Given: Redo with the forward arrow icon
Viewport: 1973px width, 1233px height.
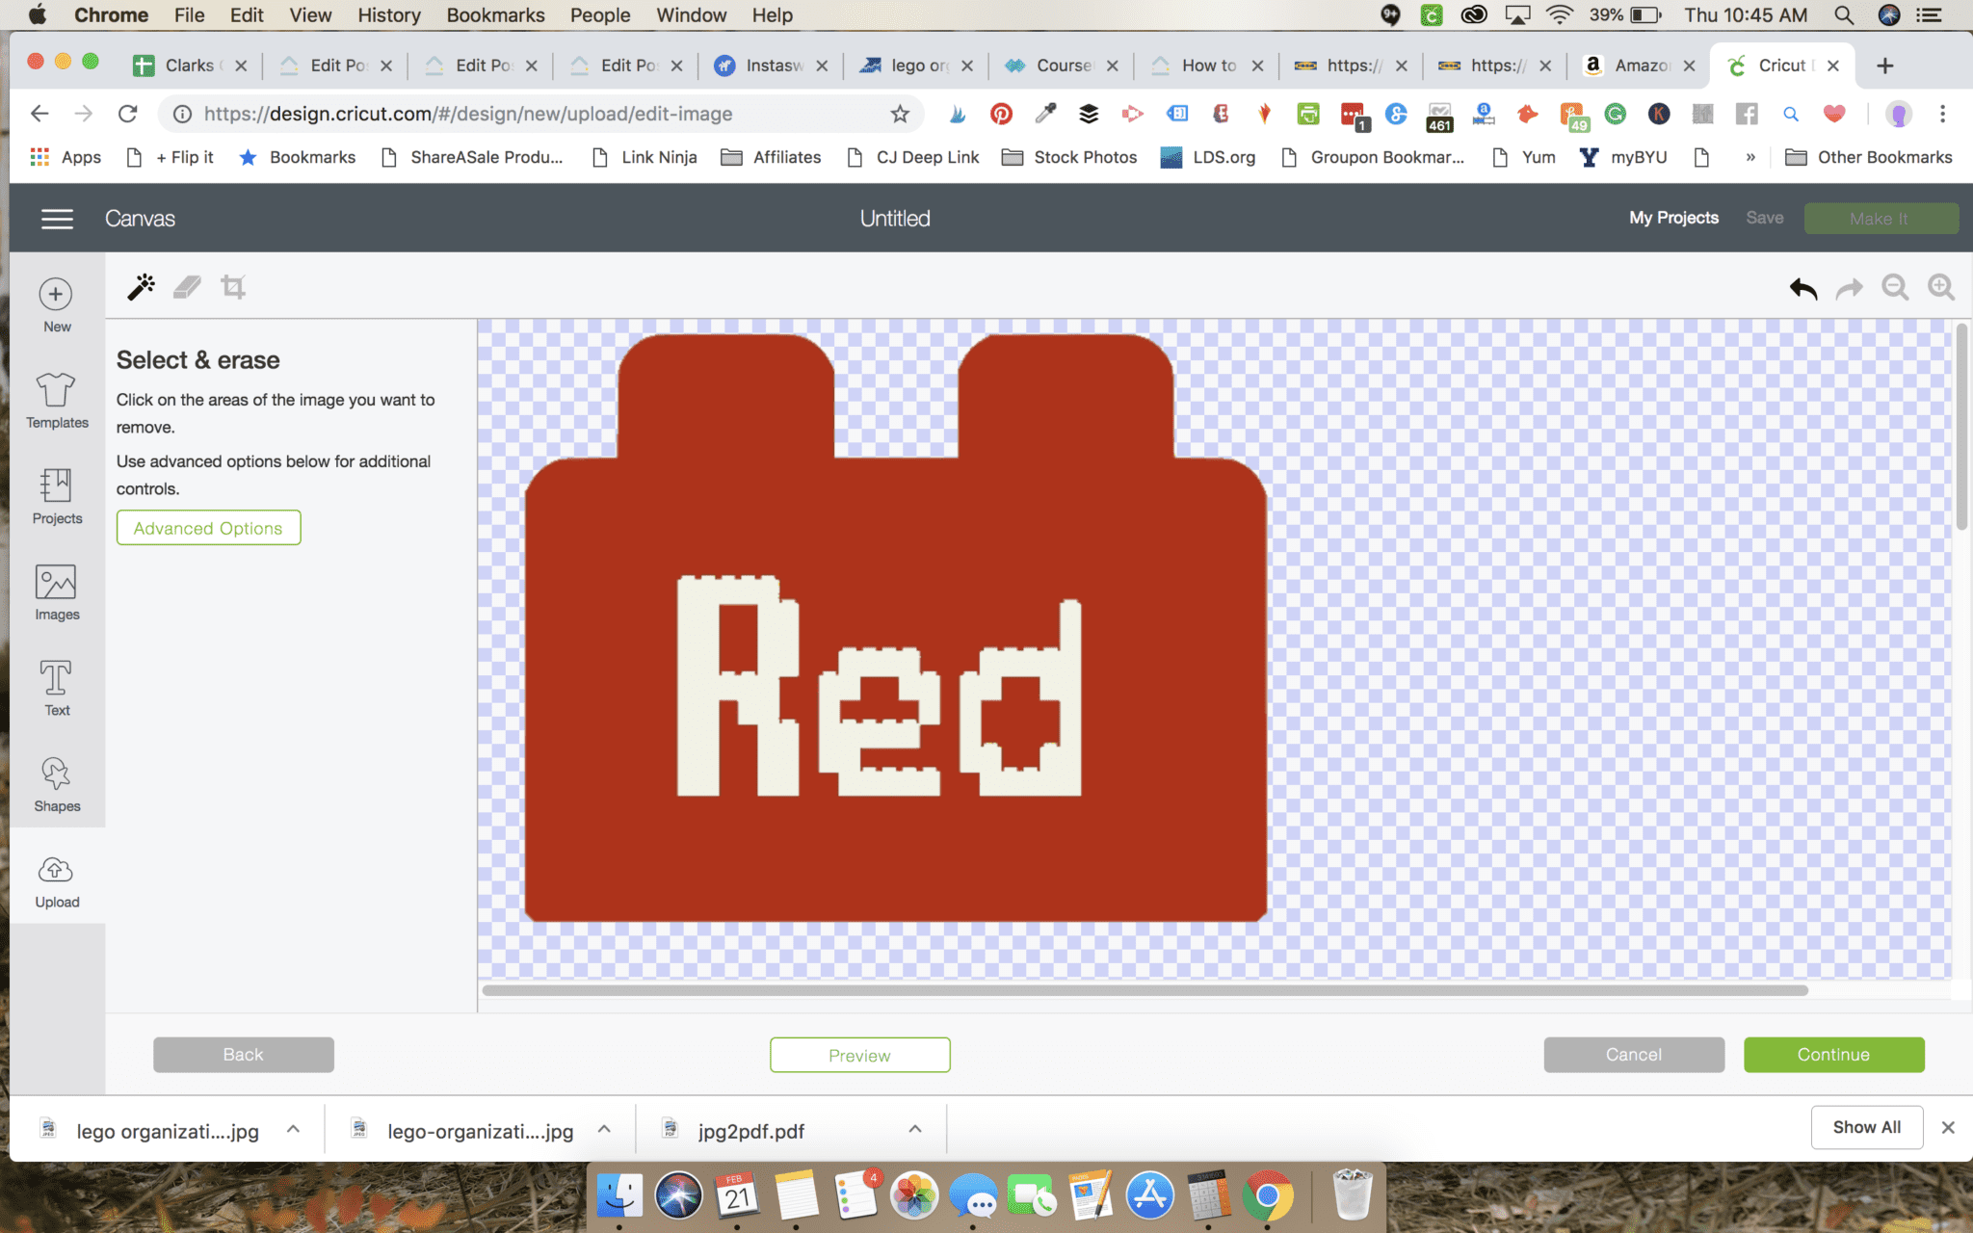Looking at the screenshot, I should point(1850,287).
